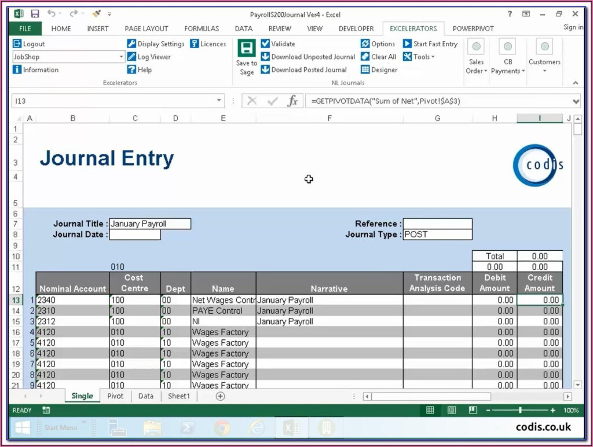The height and width of the screenshot is (447, 593).
Task: Switch to Page Break Preview in status bar
Action: tap(473, 410)
